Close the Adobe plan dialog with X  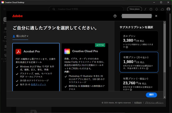click(156, 16)
